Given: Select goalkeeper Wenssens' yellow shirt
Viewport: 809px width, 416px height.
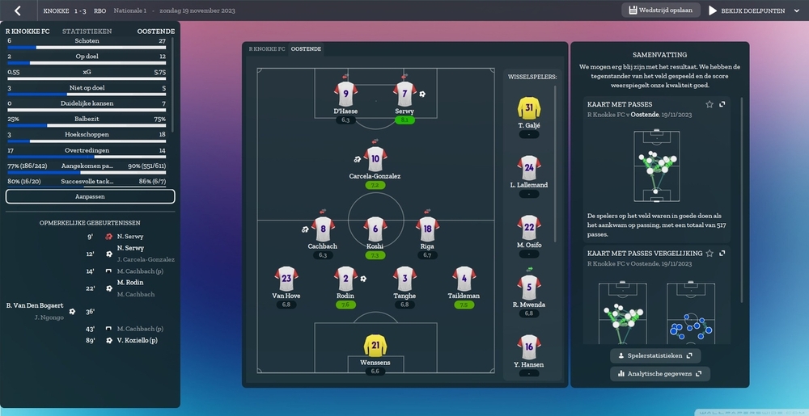Looking at the screenshot, I should pyautogui.click(x=375, y=346).
